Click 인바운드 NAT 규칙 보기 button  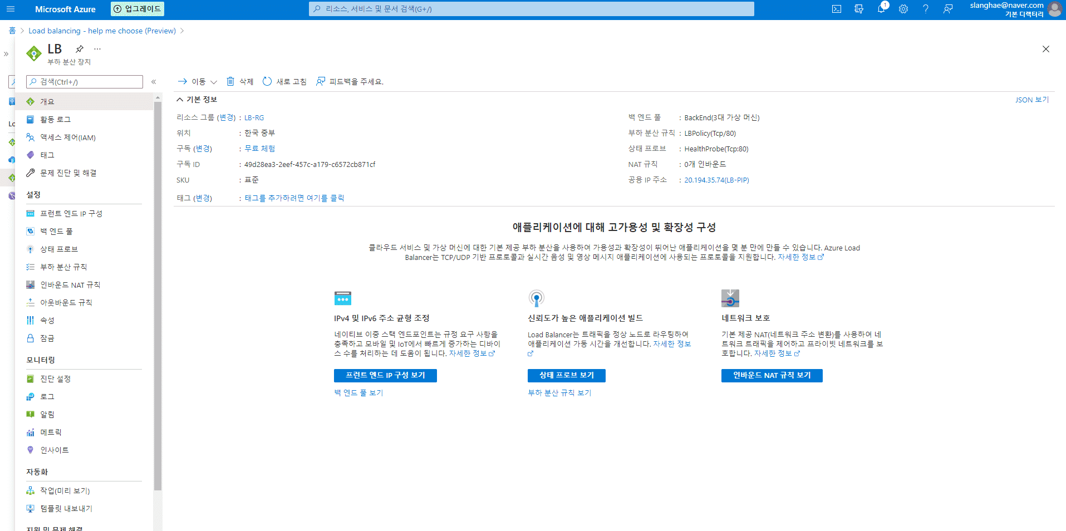pyautogui.click(x=772, y=376)
